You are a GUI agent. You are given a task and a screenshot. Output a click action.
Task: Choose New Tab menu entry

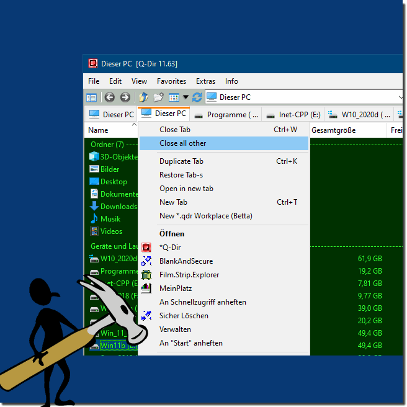click(224, 202)
